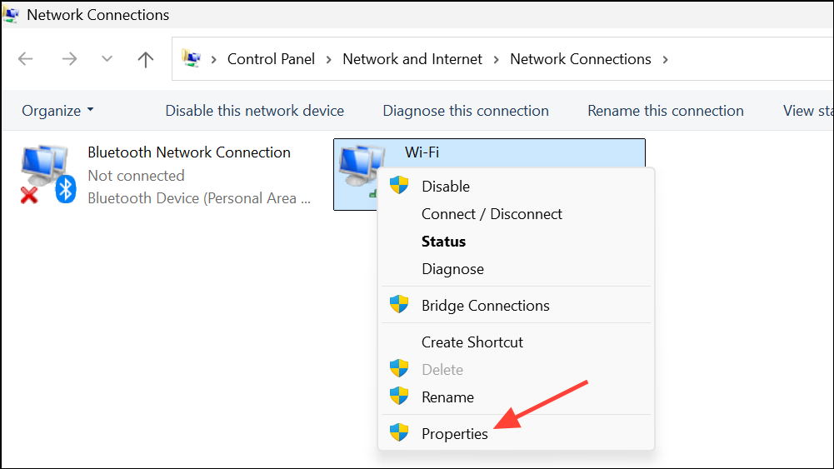Expand the Organize dropdown menu
834x469 pixels.
(x=57, y=111)
